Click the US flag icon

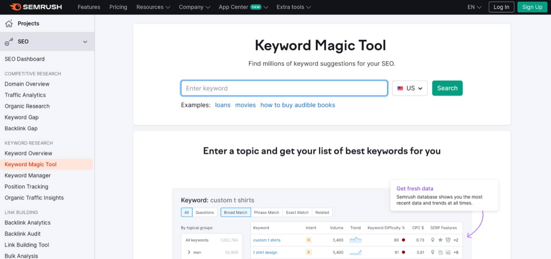coord(400,88)
